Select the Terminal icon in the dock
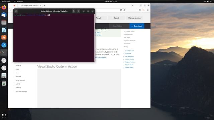 [4, 53]
